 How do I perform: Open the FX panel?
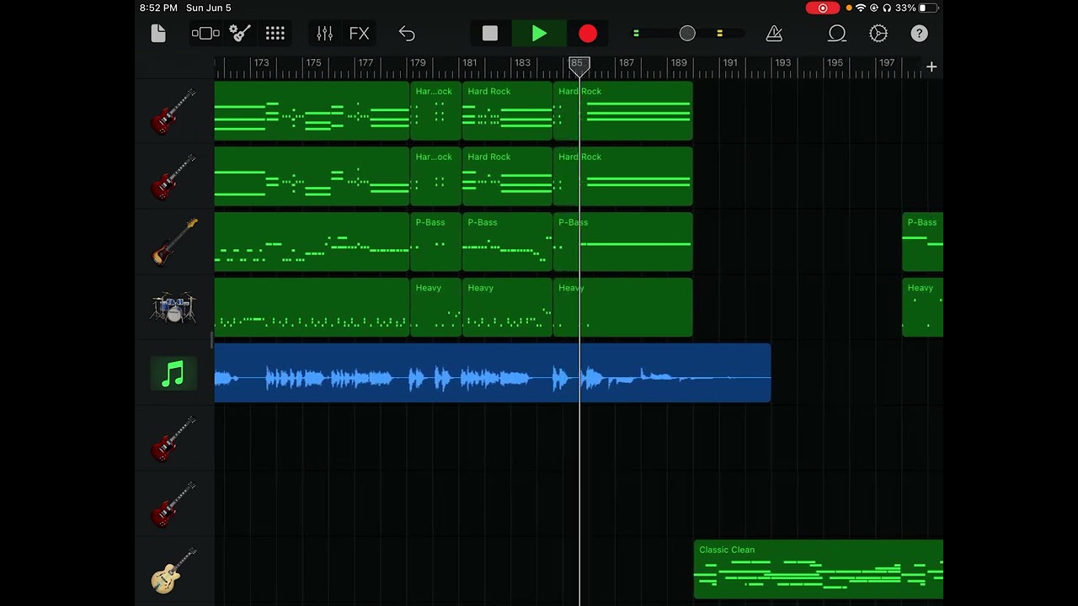click(x=360, y=34)
